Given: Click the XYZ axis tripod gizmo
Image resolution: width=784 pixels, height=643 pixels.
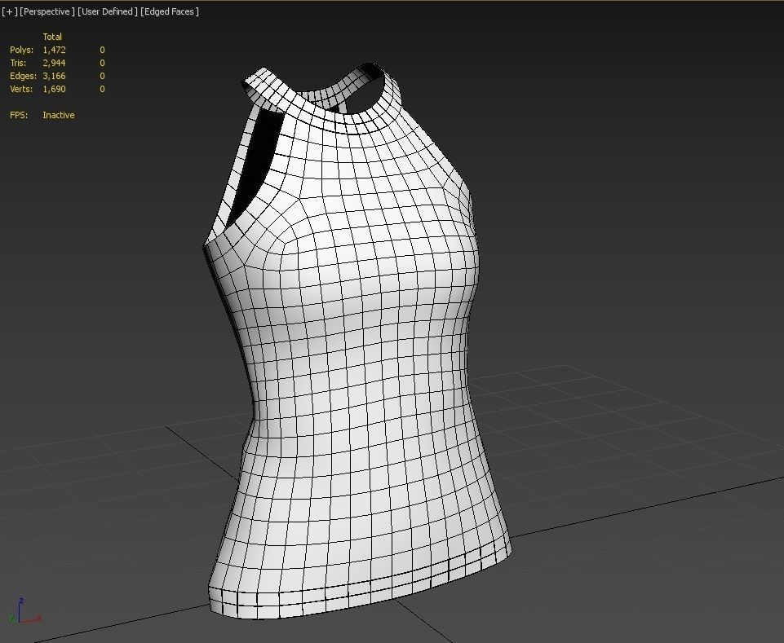Looking at the screenshot, I should 24,610.
